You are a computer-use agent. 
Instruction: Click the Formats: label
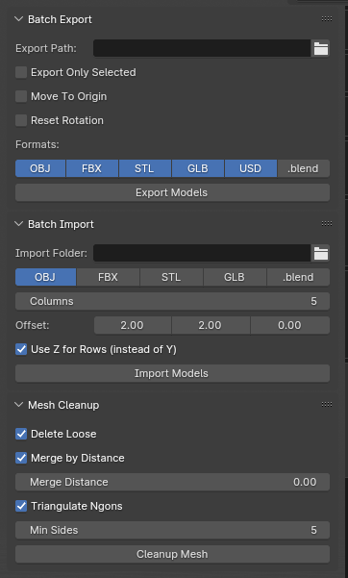pyautogui.click(x=37, y=144)
